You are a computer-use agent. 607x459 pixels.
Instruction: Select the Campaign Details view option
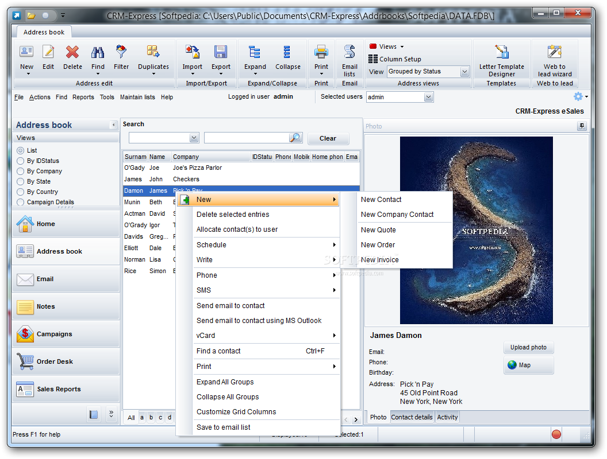(x=20, y=202)
